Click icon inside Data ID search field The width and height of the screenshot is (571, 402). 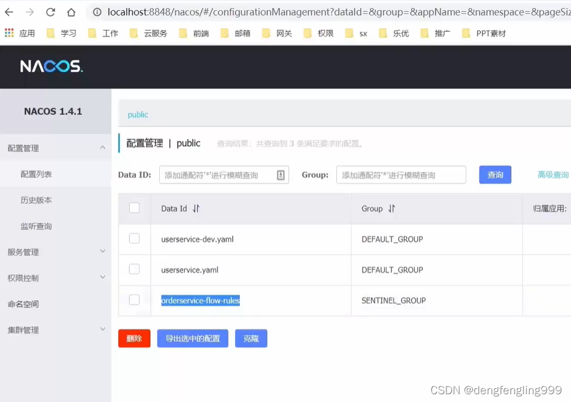tap(280, 175)
